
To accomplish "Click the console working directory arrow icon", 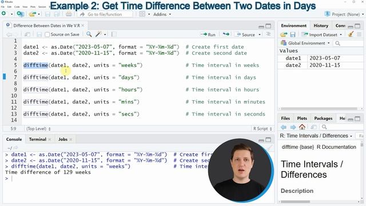I will (15, 148).
